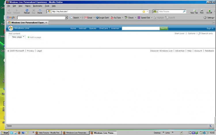
Task: Bookmark page with the star icon
Action: tap(144, 12)
